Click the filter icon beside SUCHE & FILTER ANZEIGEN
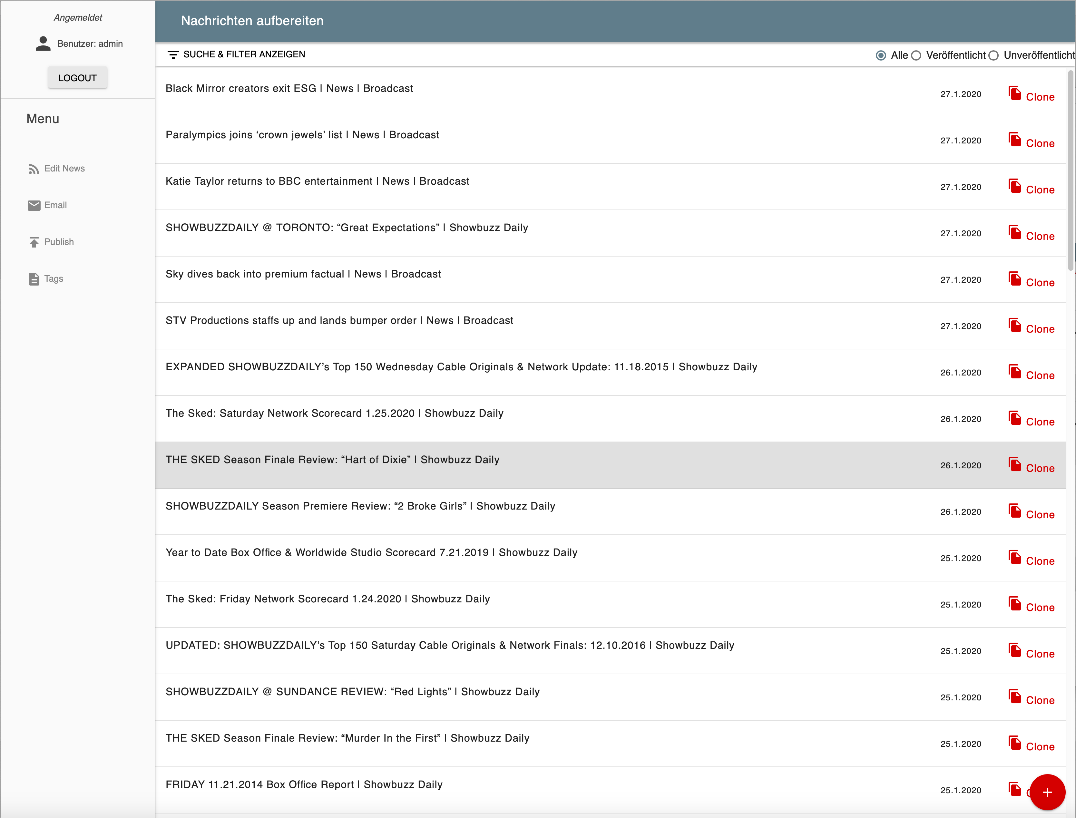Viewport: 1076px width, 818px height. pyautogui.click(x=173, y=54)
